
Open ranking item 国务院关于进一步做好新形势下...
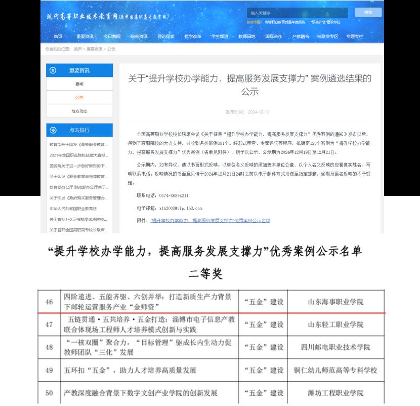pyautogui.click(x=78, y=166)
